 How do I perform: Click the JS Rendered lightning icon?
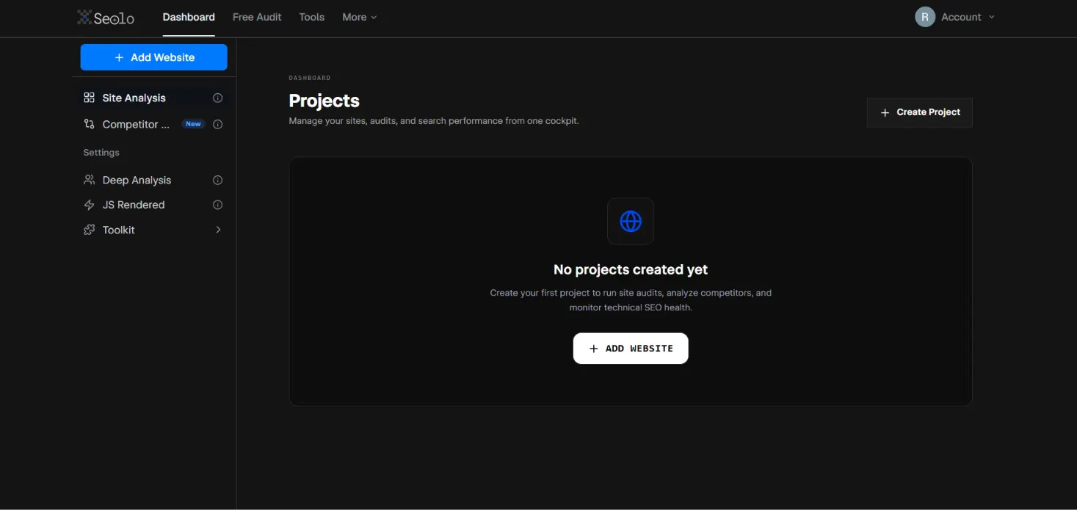(90, 205)
